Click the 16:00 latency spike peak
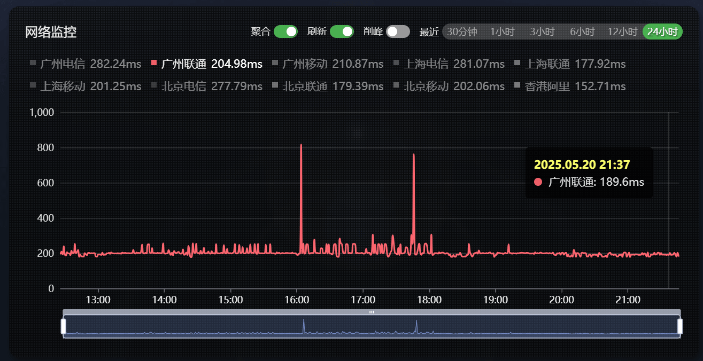The image size is (703, 361). click(301, 145)
